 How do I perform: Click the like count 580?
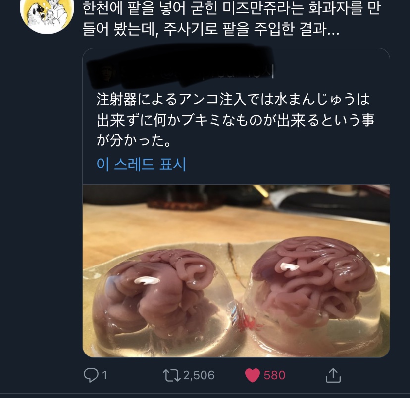tap(274, 375)
